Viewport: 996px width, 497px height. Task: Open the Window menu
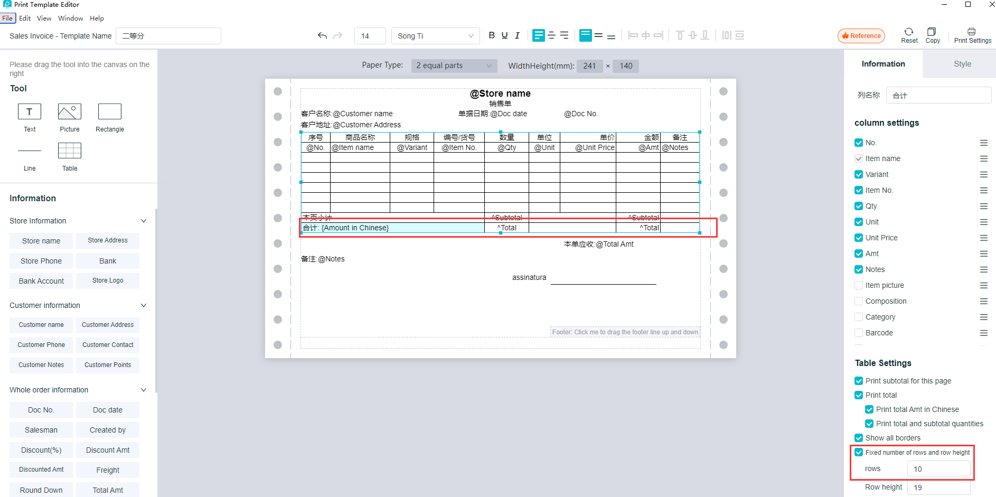point(70,18)
